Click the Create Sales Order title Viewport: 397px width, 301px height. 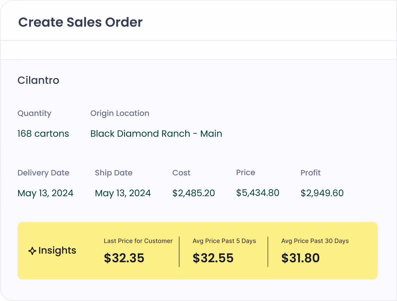(80, 22)
